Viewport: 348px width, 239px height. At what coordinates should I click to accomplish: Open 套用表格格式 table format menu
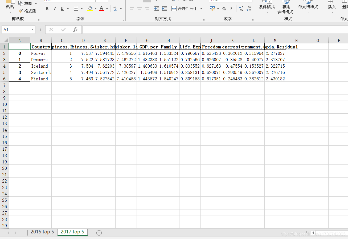286,7
